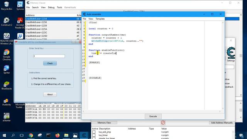Select the CrackMe9.exe+225A disassembly row
The height and width of the screenshot is (139, 247).
(x=53, y=29)
